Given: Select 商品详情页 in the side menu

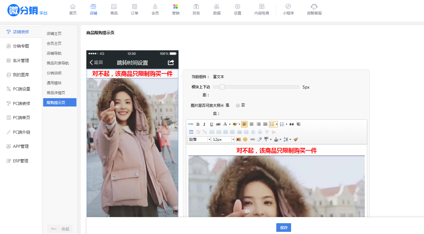Looking at the screenshot, I should pyautogui.click(x=56, y=93).
